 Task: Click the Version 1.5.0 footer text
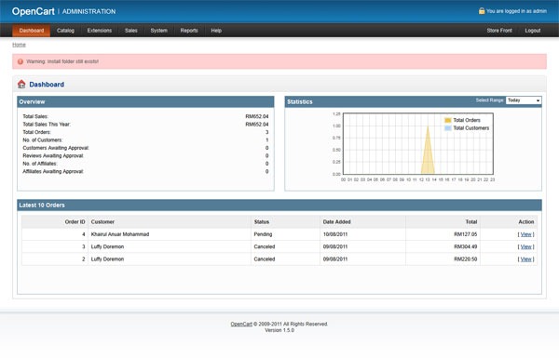pos(279,331)
